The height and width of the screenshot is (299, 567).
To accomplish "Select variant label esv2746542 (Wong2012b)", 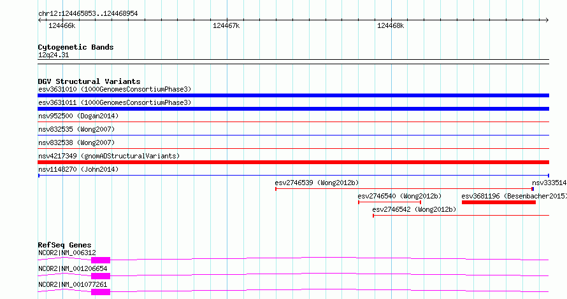I will point(414,209).
